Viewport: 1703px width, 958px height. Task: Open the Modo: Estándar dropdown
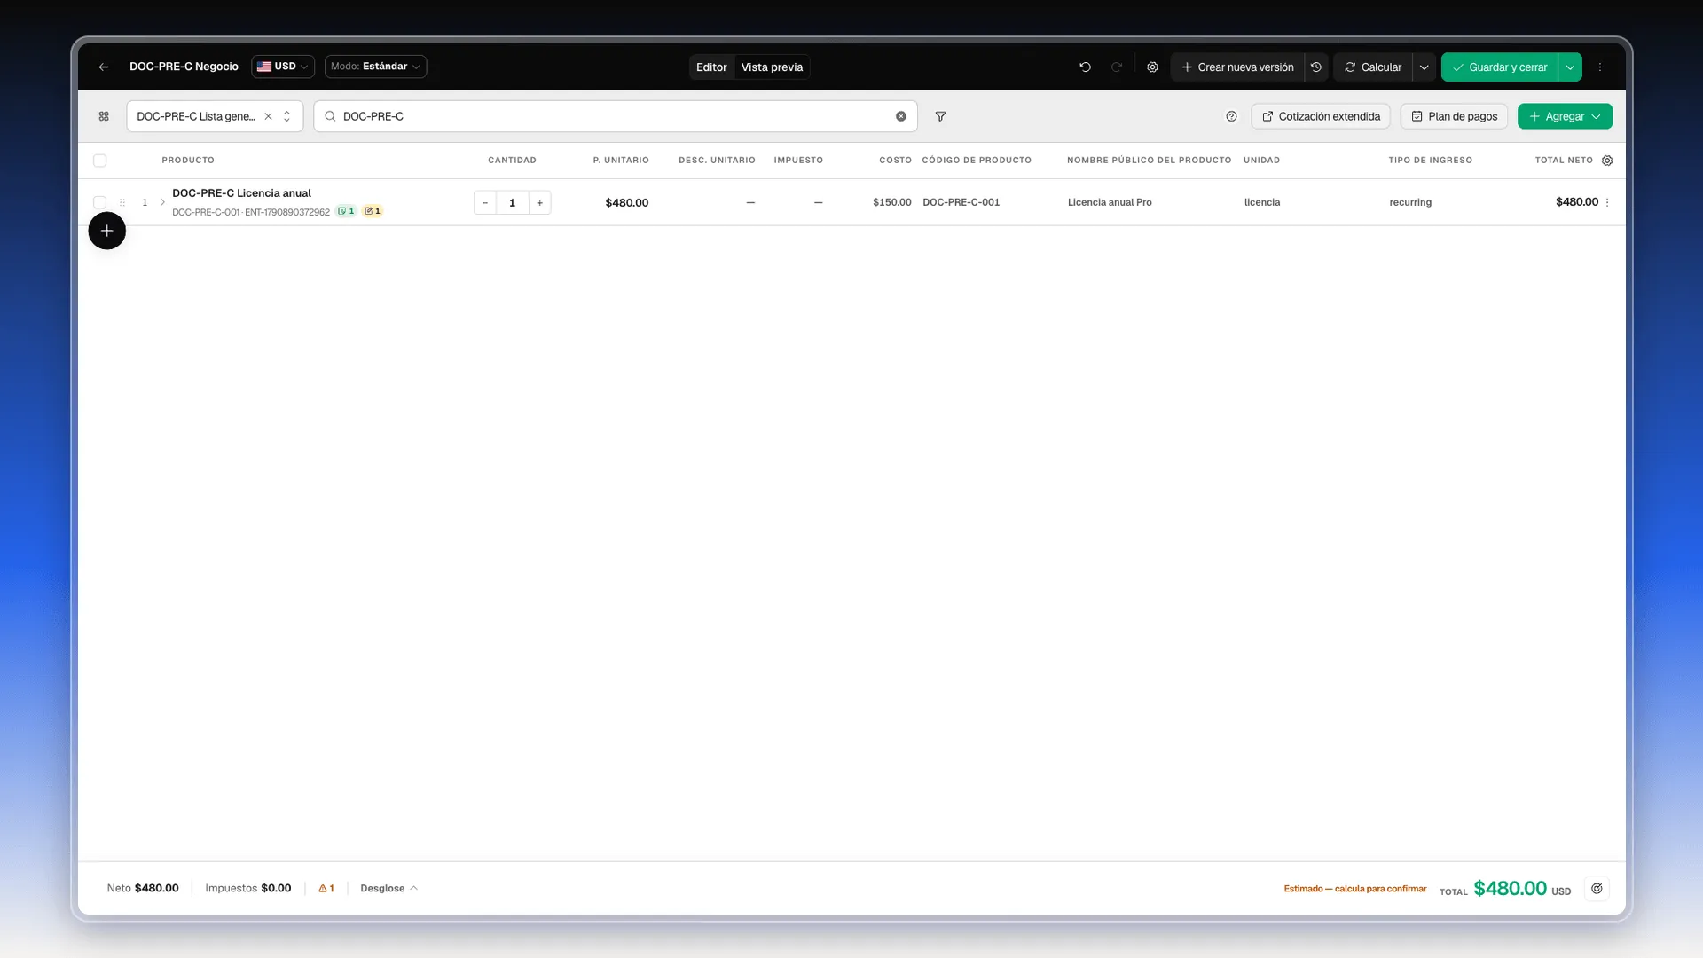[375, 67]
